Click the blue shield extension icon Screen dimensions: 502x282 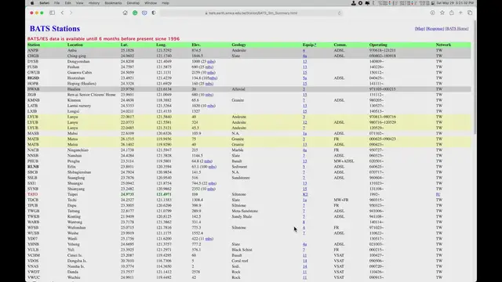coord(144,13)
